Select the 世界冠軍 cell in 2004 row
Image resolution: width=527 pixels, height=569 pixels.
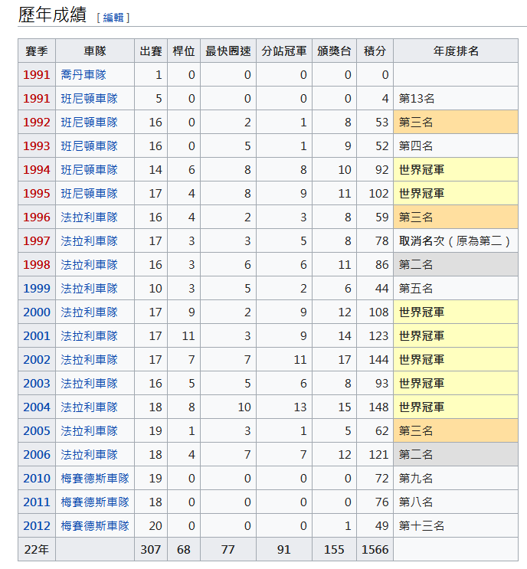click(456, 407)
